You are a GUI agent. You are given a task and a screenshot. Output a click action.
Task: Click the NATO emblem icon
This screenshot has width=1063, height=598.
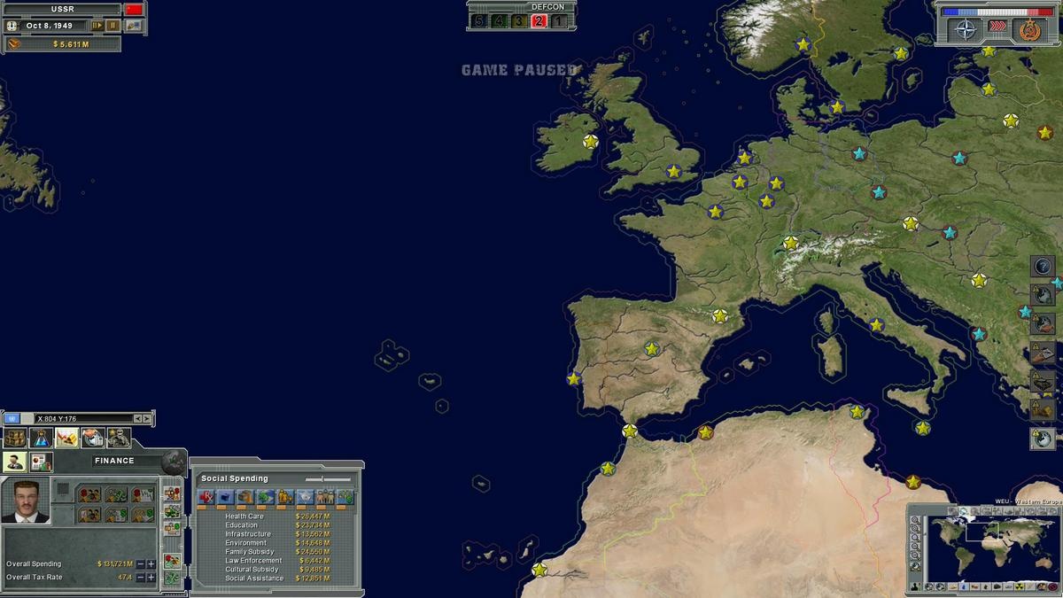click(965, 31)
